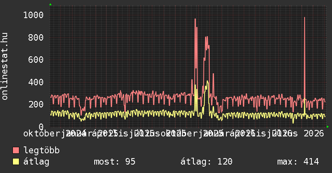Click the y-axis label 1000
This screenshot has height=173, width=332.
pyautogui.click(x=33, y=15)
